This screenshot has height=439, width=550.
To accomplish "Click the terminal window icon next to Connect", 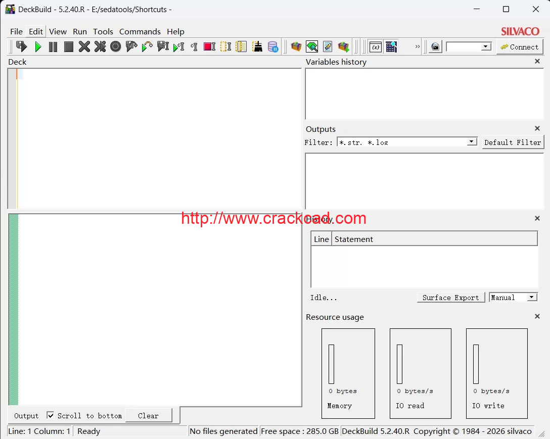I will (435, 47).
